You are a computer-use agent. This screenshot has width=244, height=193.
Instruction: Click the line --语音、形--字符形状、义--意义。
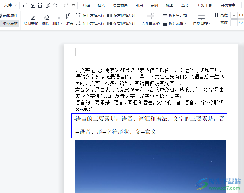[x=117, y=132]
